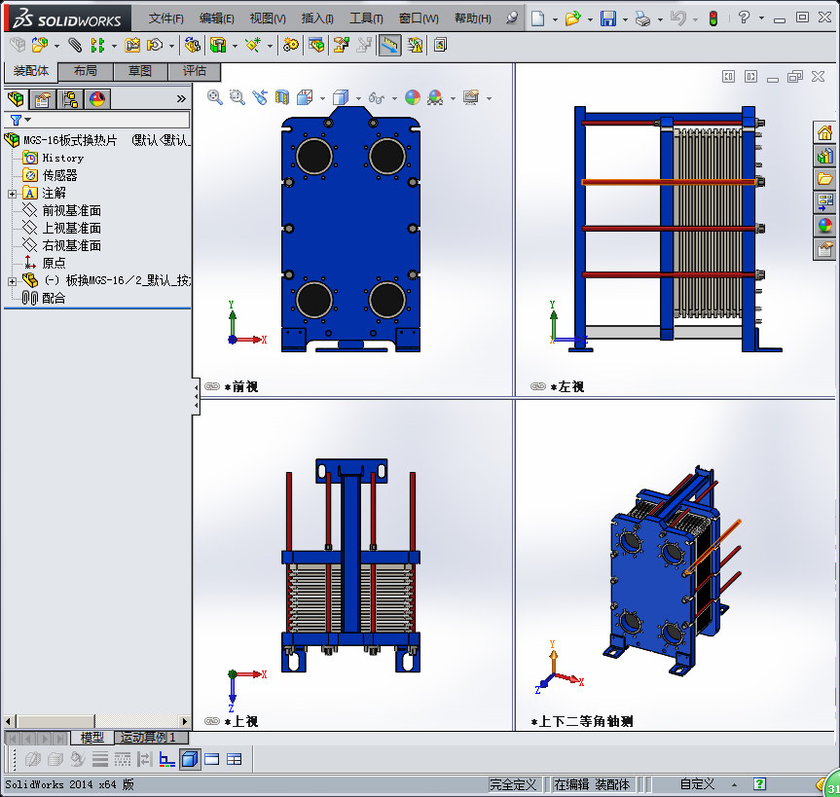The height and width of the screenshot is (797, 840).
Task: Switch to the 草图 tab
Action: pyautogui.click(x=140, y=71)
